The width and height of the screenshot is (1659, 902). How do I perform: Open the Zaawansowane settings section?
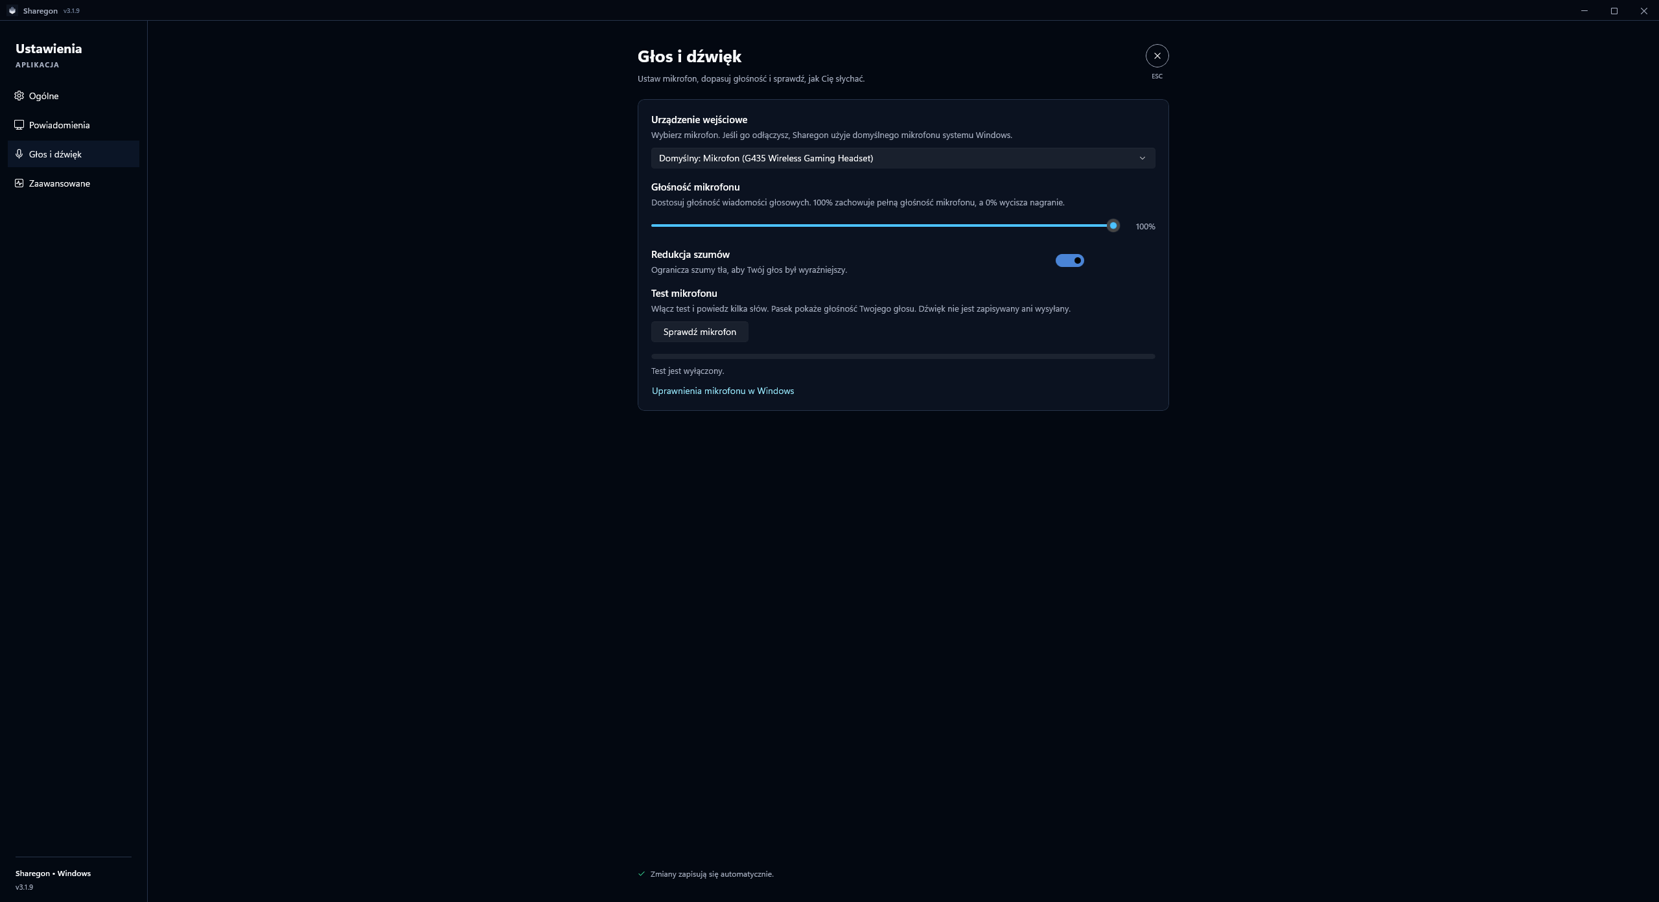(x=73, y=183)
